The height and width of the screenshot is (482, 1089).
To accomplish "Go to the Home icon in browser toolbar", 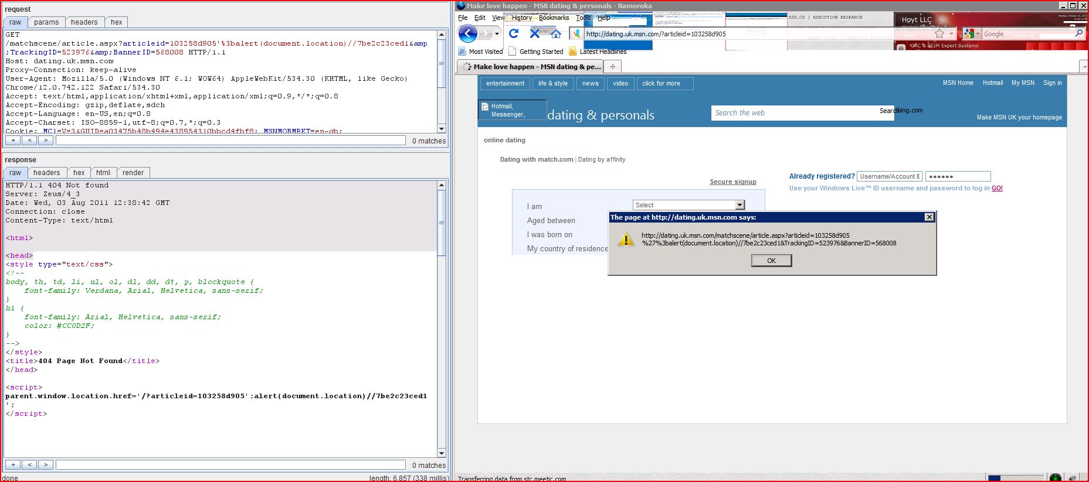I will [555, 33].
